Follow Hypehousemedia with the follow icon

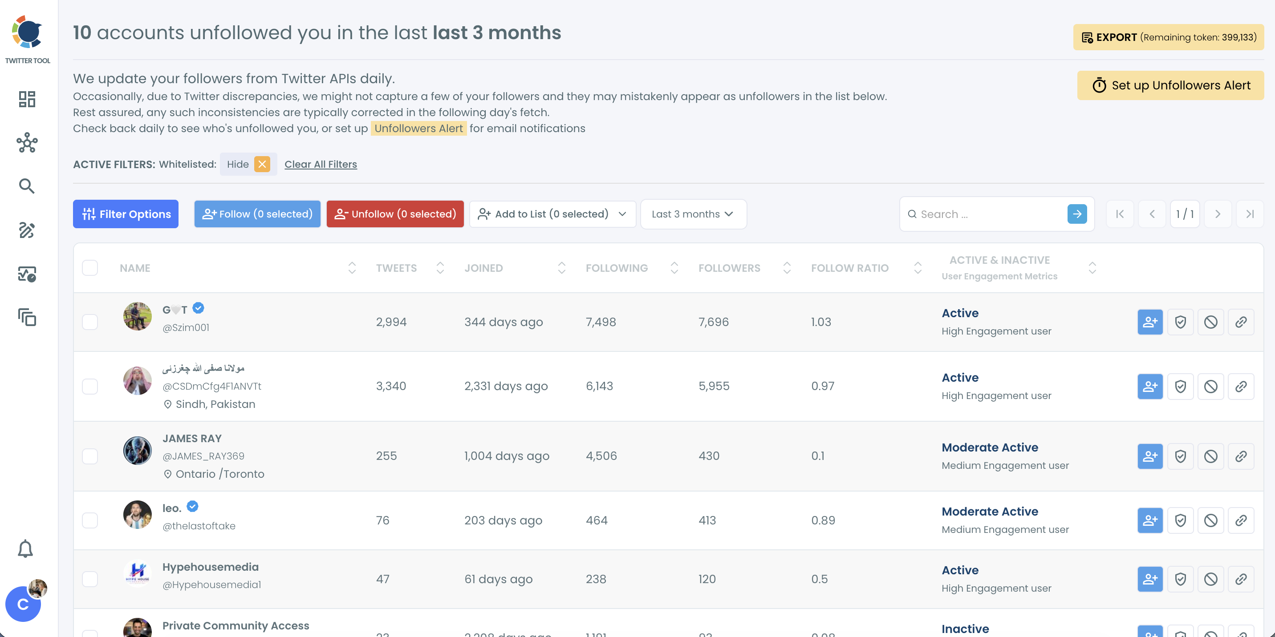coord(1150,579)
